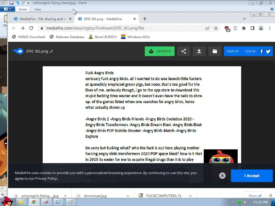Click the I Accept cookies button
Screen dimensions: 275x206
point(252,176)
